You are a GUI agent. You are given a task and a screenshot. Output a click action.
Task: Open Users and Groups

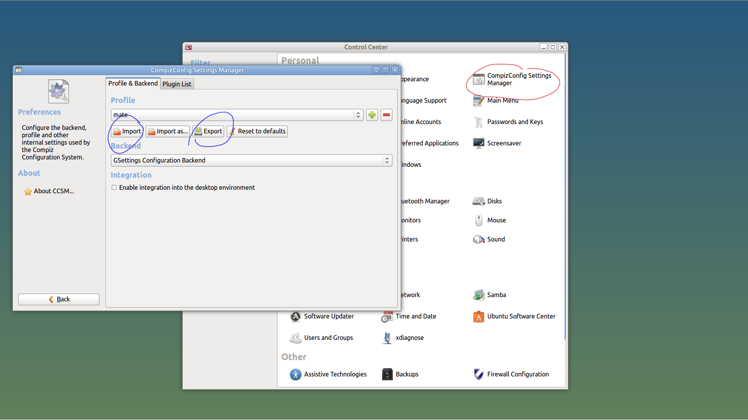[321, 338]
